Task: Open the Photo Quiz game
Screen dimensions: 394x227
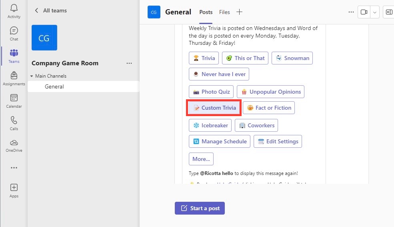Action: point(211,92)
